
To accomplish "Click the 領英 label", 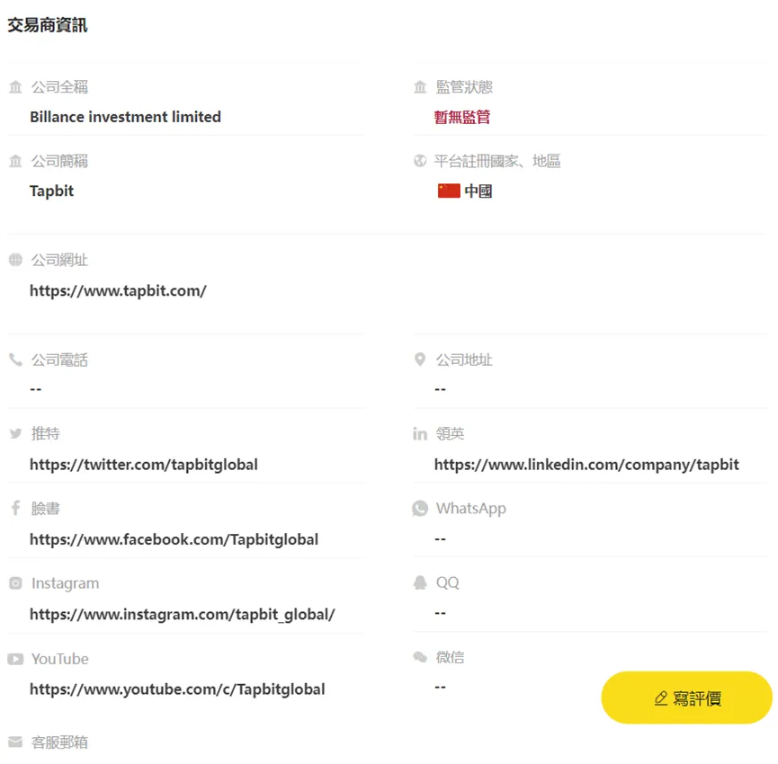I will coord(450,434).
